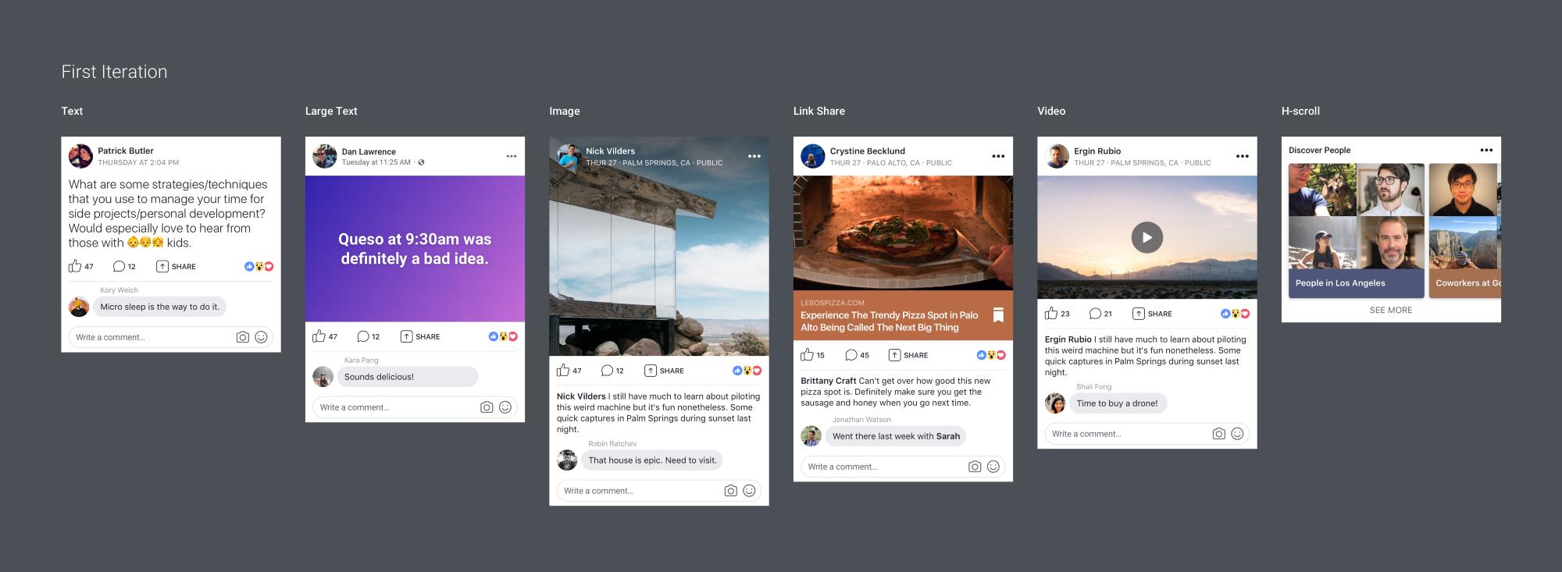The width and height of the screenshot is (1562, 572).
Task: Open Crystine Becklund's profile name
Action: (867, 151)
